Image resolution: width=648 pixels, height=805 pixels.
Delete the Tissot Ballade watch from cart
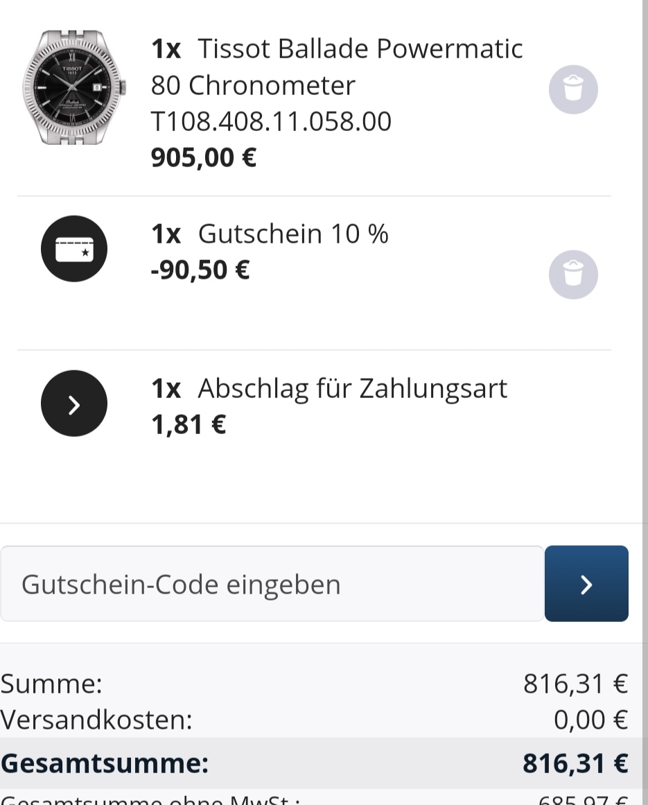pyautogui.click(x=573, y=89)
